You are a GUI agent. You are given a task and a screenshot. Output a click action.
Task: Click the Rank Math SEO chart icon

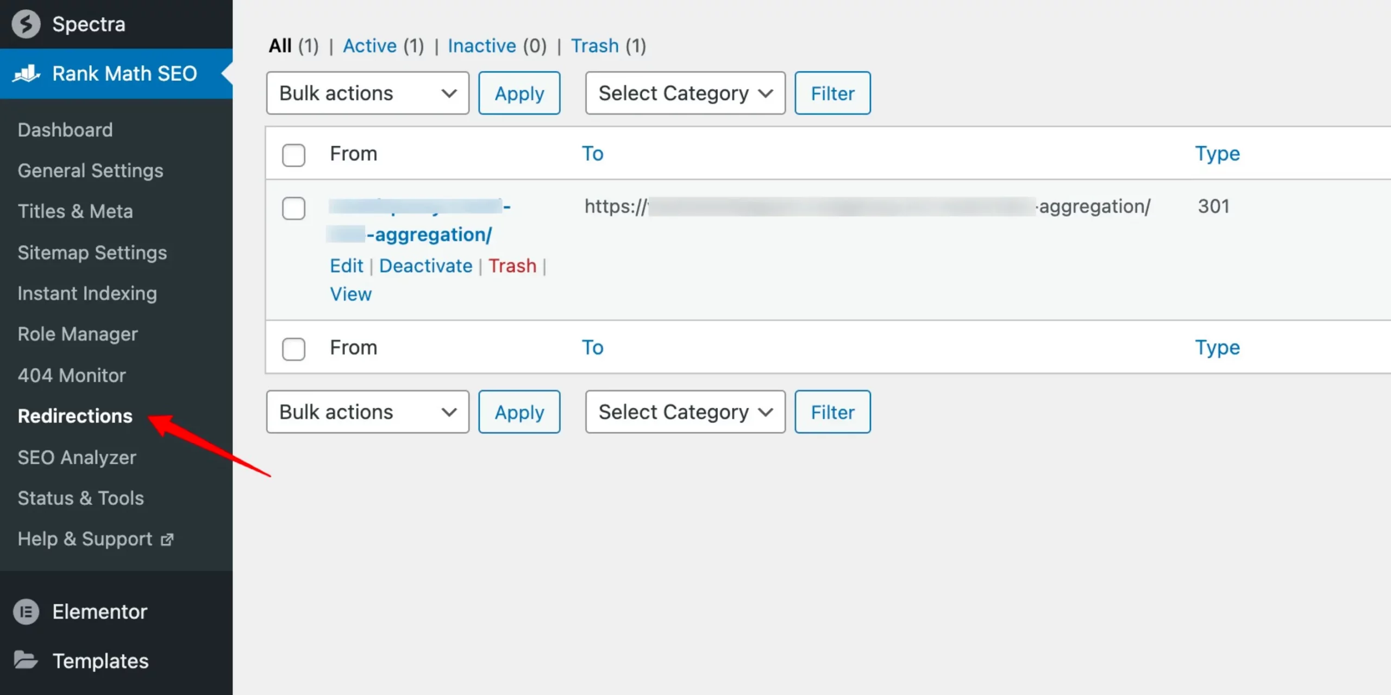[26, 73]
